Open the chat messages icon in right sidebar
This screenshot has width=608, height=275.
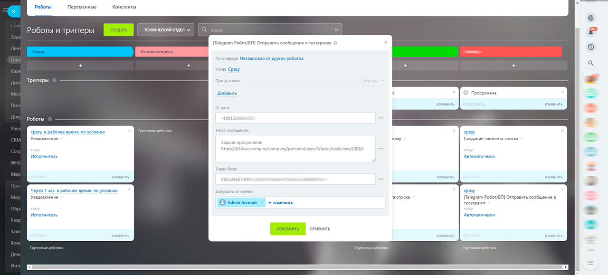tap(591, 47)
